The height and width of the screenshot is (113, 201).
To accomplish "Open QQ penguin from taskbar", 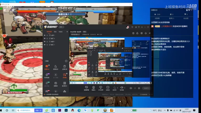I will pyautogui.click(x=73, y=110).
